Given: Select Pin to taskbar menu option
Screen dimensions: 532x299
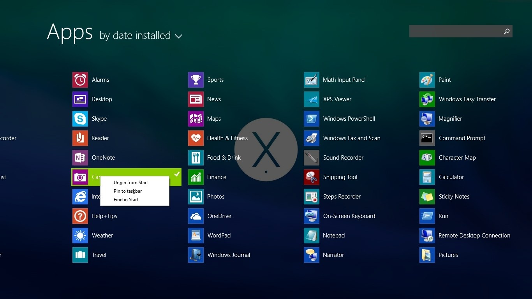Looking at the screenshot, I should (x=128, y=191).
